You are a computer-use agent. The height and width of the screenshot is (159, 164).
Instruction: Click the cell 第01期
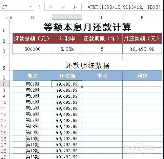tap(33, 84)
